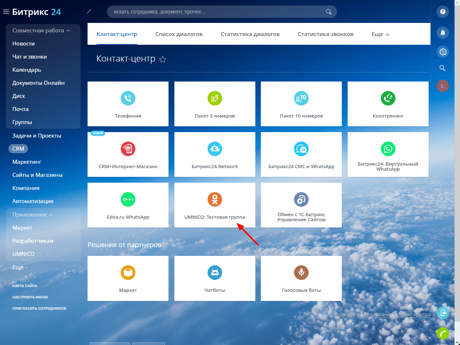Open the Битрикс24. Виртуальный WhatsApp icon
Viewport: 460px width, 345px height.
(388, 148)
